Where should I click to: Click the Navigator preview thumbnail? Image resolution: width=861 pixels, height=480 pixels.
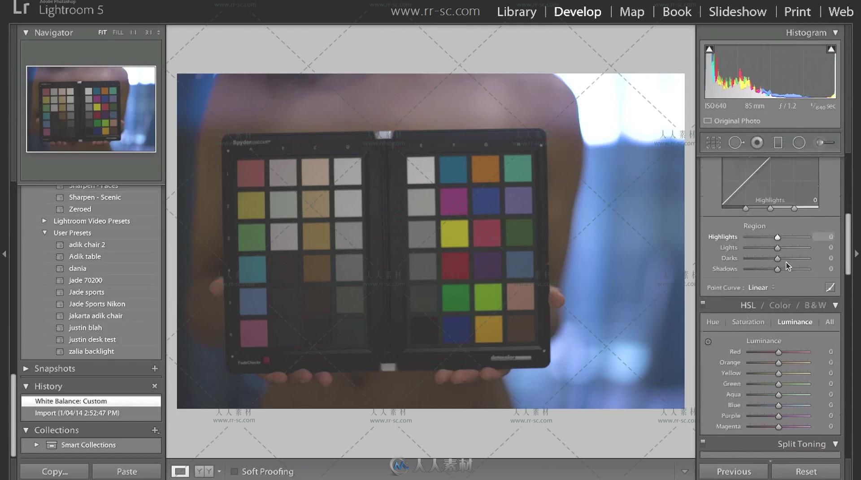click(91, 109)
